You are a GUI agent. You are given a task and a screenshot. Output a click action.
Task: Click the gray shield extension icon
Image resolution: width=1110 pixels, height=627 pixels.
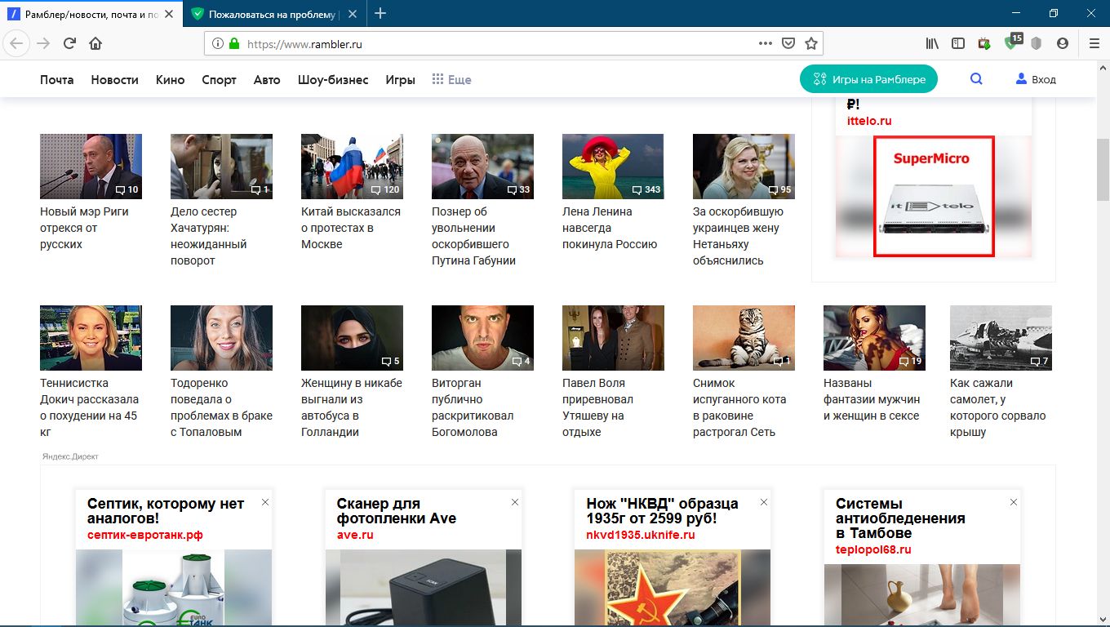(1037, 43)
